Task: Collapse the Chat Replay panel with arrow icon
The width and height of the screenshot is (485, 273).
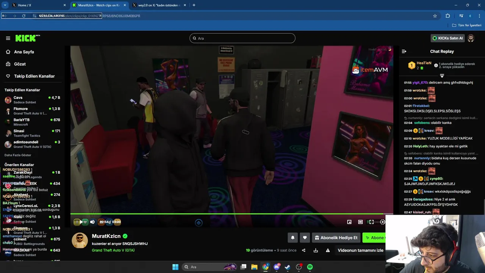Action: click(x=404, y=51)
